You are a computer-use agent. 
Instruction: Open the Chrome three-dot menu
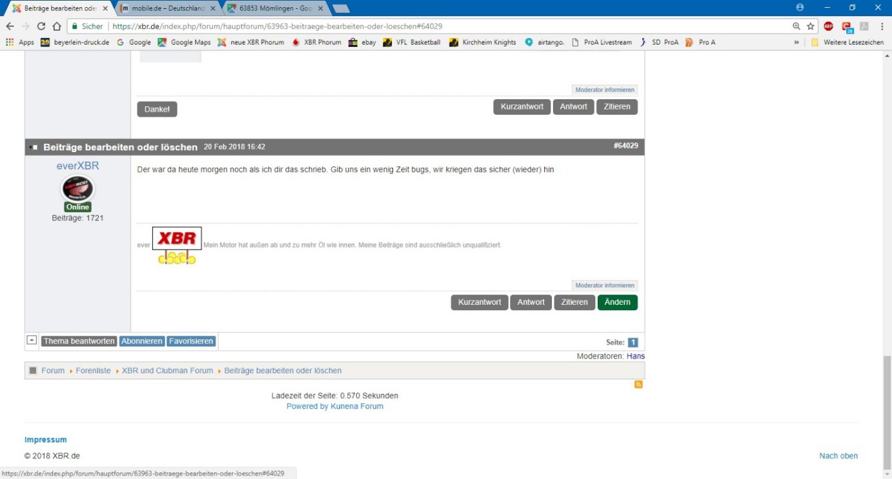point(882,26)
